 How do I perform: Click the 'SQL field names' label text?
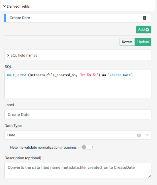click(24, 55)
